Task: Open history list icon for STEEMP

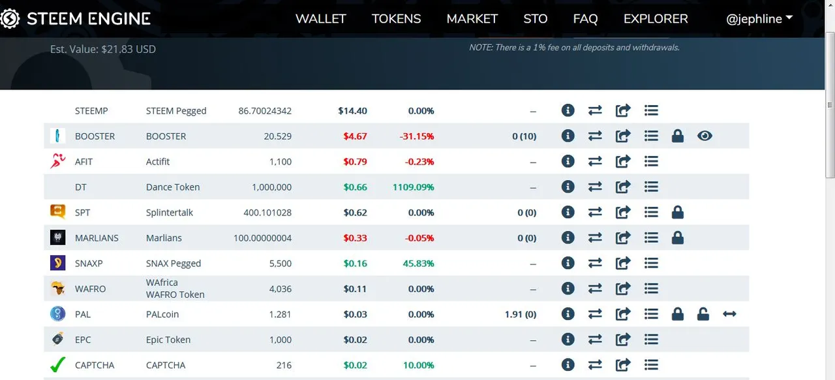Action: point(650,110)
